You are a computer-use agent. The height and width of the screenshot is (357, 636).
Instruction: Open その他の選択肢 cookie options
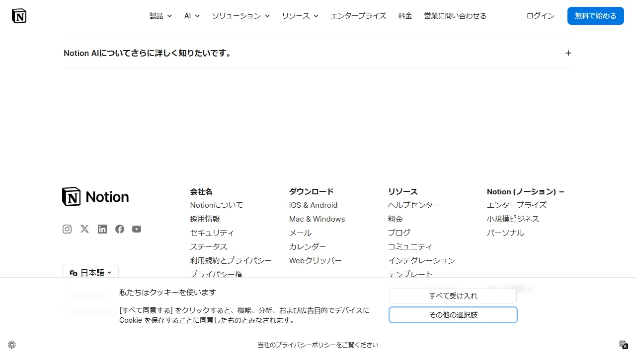coord(453,314)
